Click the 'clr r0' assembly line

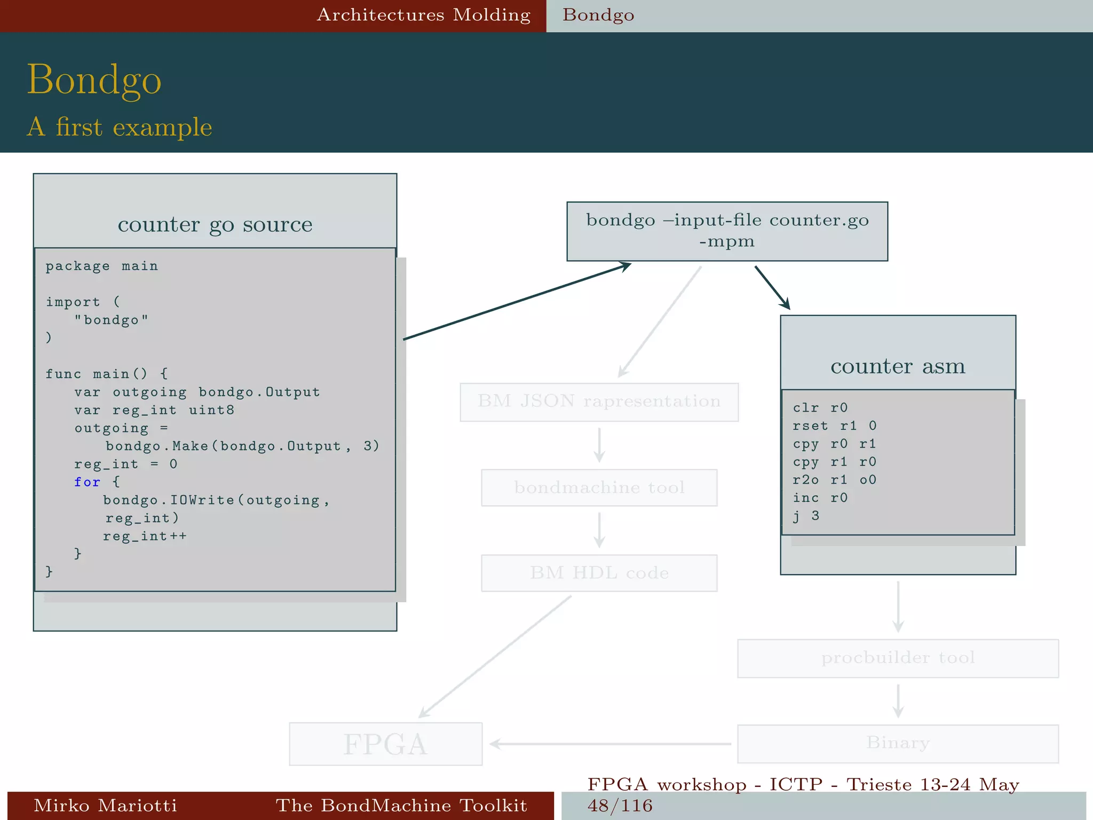coord(820,408)
